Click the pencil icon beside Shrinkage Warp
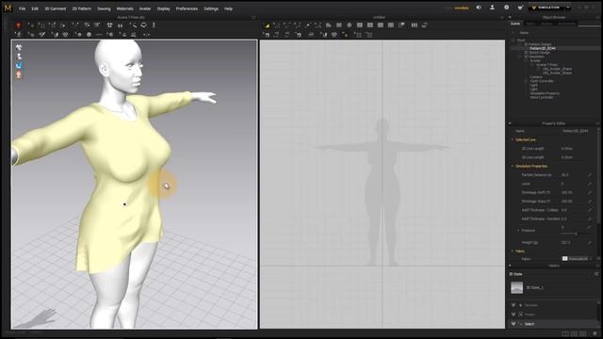603x339 pixels. coord(590,201)
